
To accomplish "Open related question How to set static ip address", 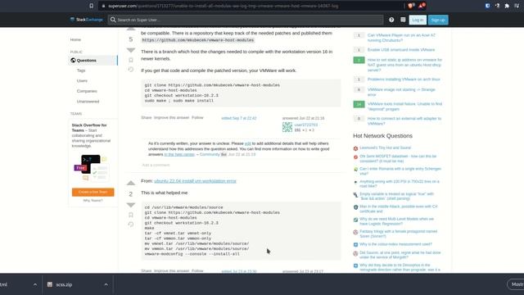I will (x=404, y=65).
